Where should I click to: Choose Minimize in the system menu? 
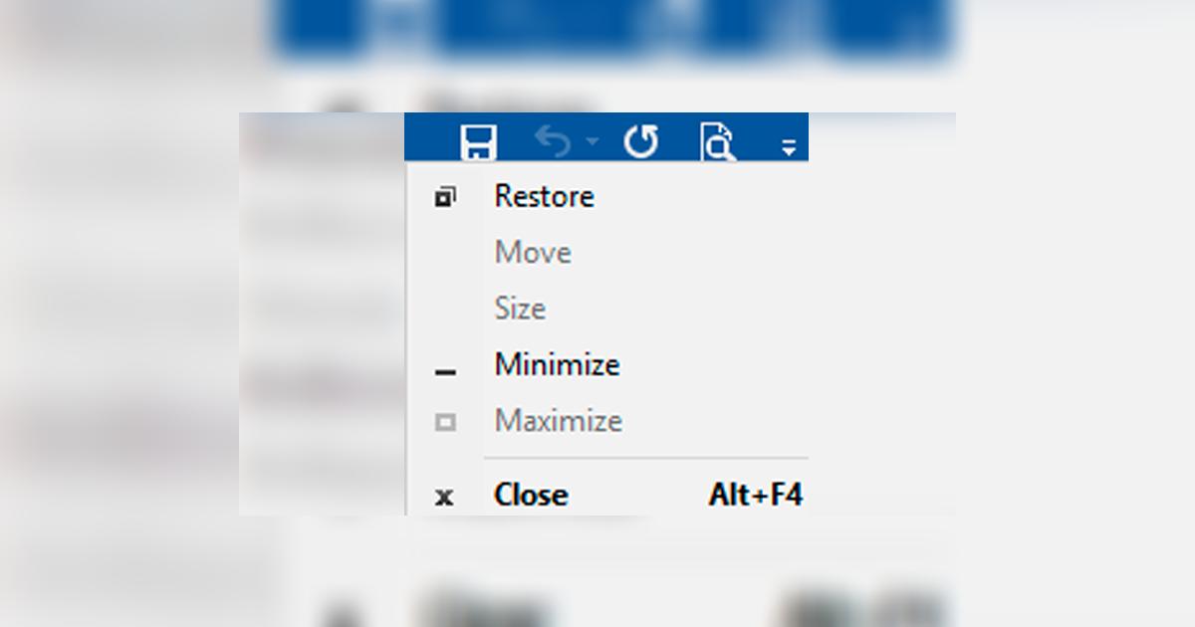(557, 365)
